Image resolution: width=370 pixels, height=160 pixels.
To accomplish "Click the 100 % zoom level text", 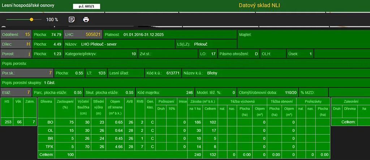I will click(52, 20).
